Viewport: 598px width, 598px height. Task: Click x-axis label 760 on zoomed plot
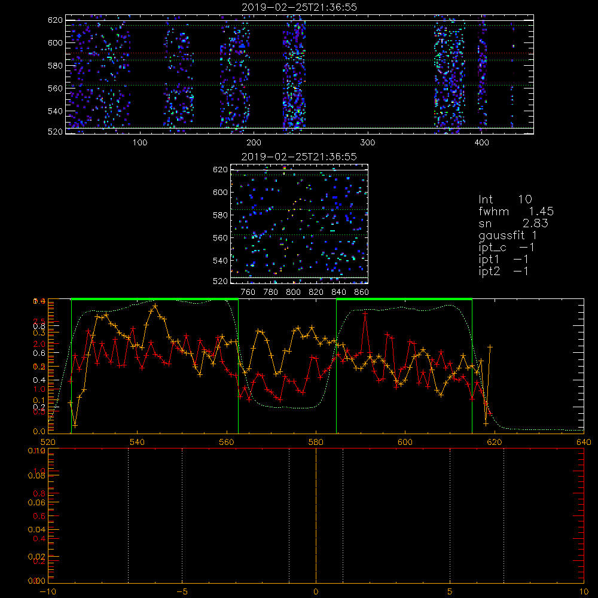click(x=248, y=292)
